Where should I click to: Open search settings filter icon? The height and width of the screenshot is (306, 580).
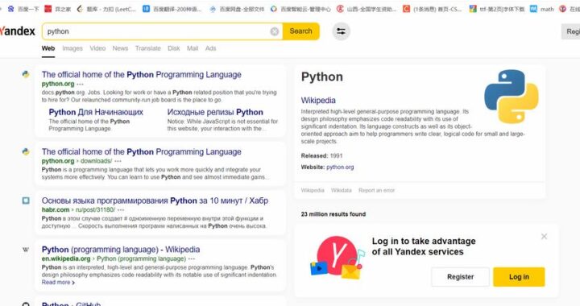tap(341, 31)
